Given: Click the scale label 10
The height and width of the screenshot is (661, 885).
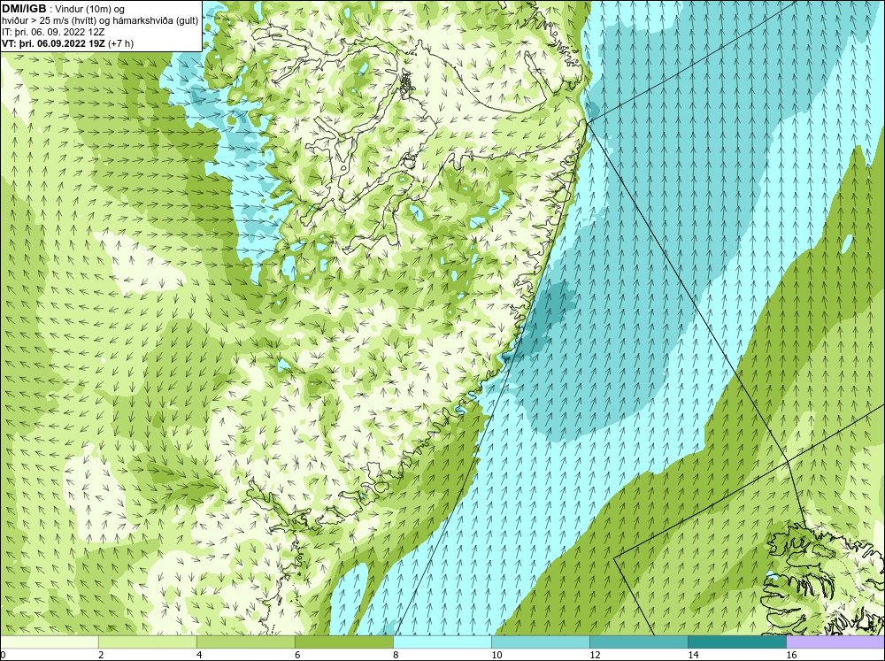Looking at the screenshot, I should [496, 655].
